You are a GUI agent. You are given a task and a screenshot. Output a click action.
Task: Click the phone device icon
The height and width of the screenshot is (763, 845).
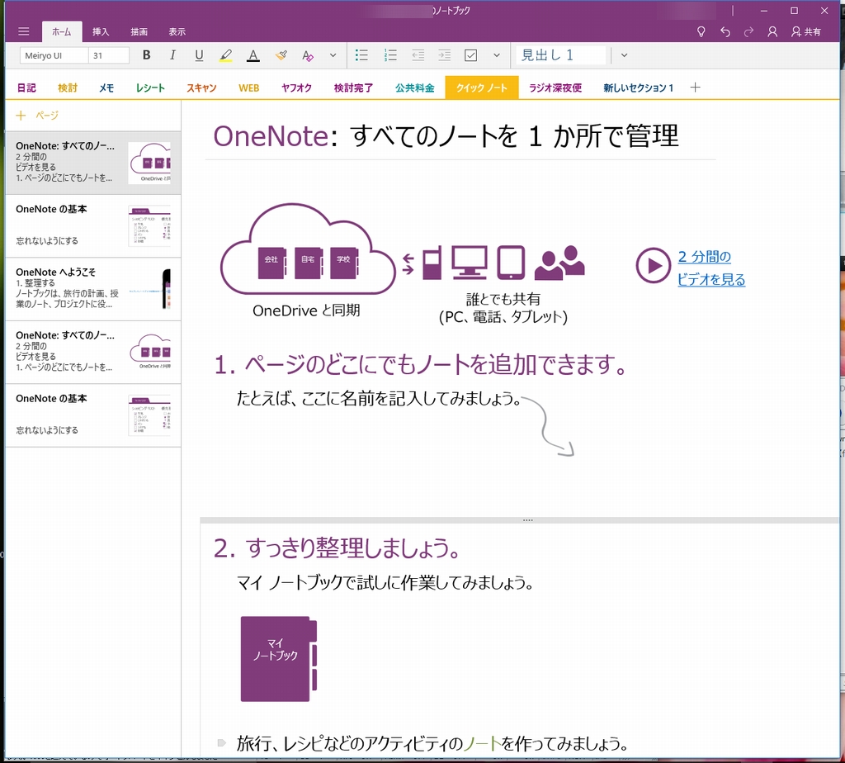pos(432,262)
